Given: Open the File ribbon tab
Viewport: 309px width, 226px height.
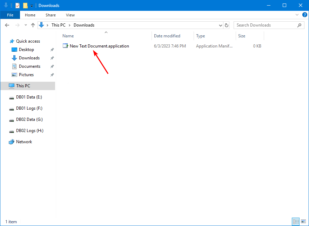Looking at the screenshot, I should pyautogui.click(x=10, y=15).
